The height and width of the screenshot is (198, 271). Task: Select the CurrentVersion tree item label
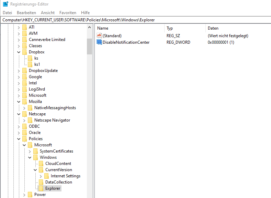pyautogui.click(x=59, y=170)
